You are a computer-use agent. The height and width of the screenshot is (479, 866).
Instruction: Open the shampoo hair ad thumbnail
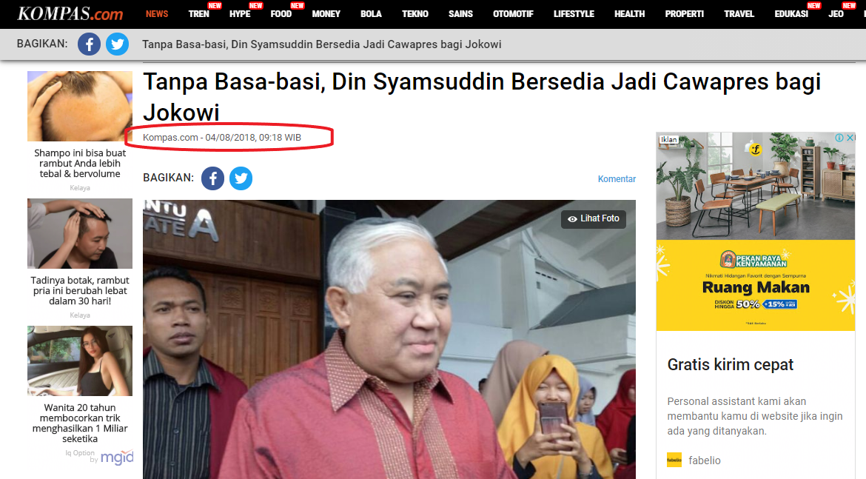tap(80, 106)
